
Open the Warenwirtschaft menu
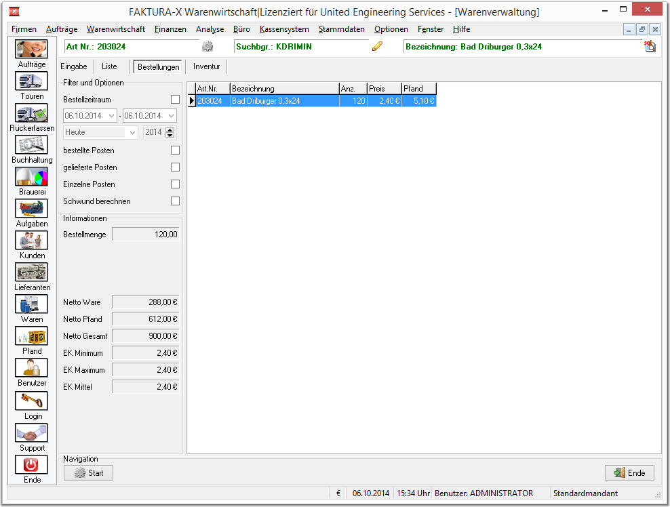click(116, 29)
